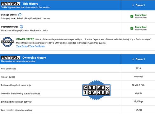The height and width of the screenshot is (116, 155).
Task: Click the Type of owner row label
Action: click(8, 77)
